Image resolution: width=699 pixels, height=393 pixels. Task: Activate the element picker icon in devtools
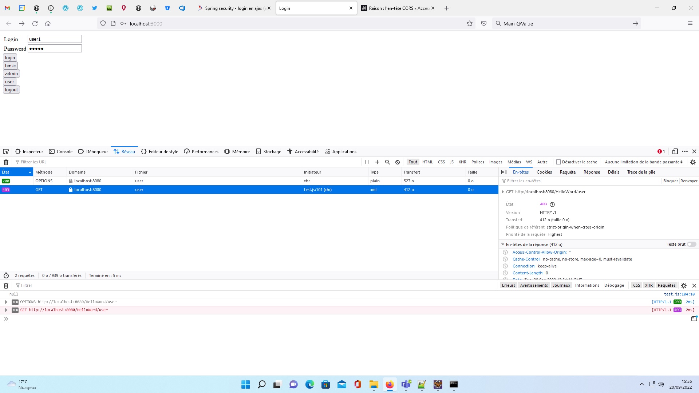pyautogui.click(x=6, y=152)
